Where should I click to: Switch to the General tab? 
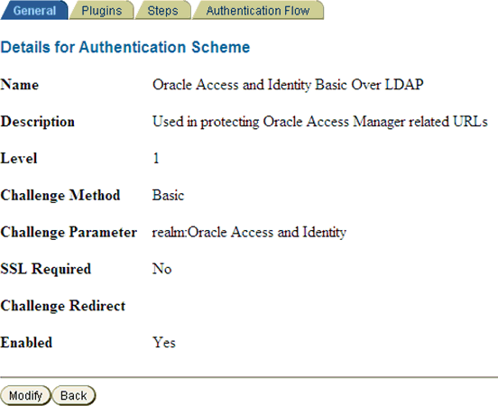pos(34,11)
